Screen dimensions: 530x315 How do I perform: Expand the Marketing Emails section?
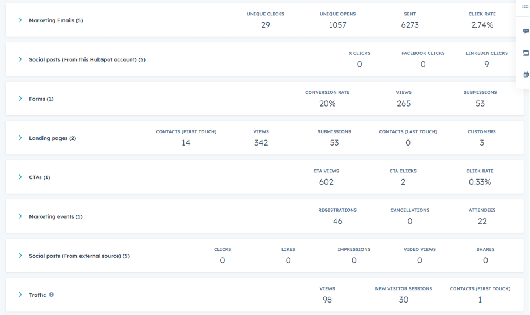coord(20,20)
